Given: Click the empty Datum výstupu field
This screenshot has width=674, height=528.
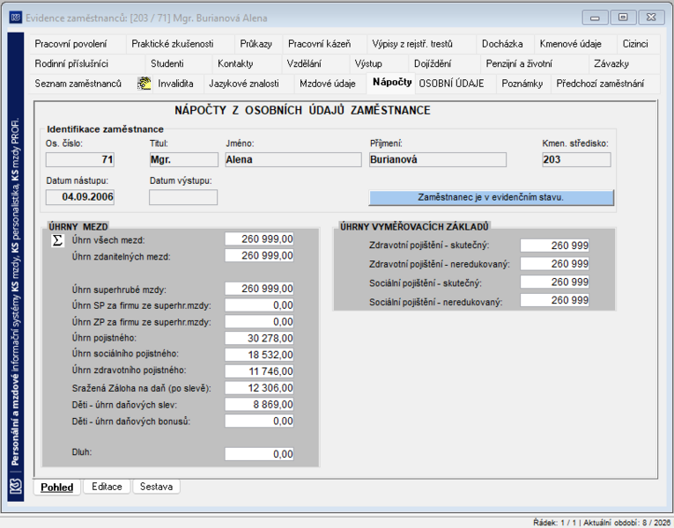Looking at the screenshot, I should coord(183,197).
